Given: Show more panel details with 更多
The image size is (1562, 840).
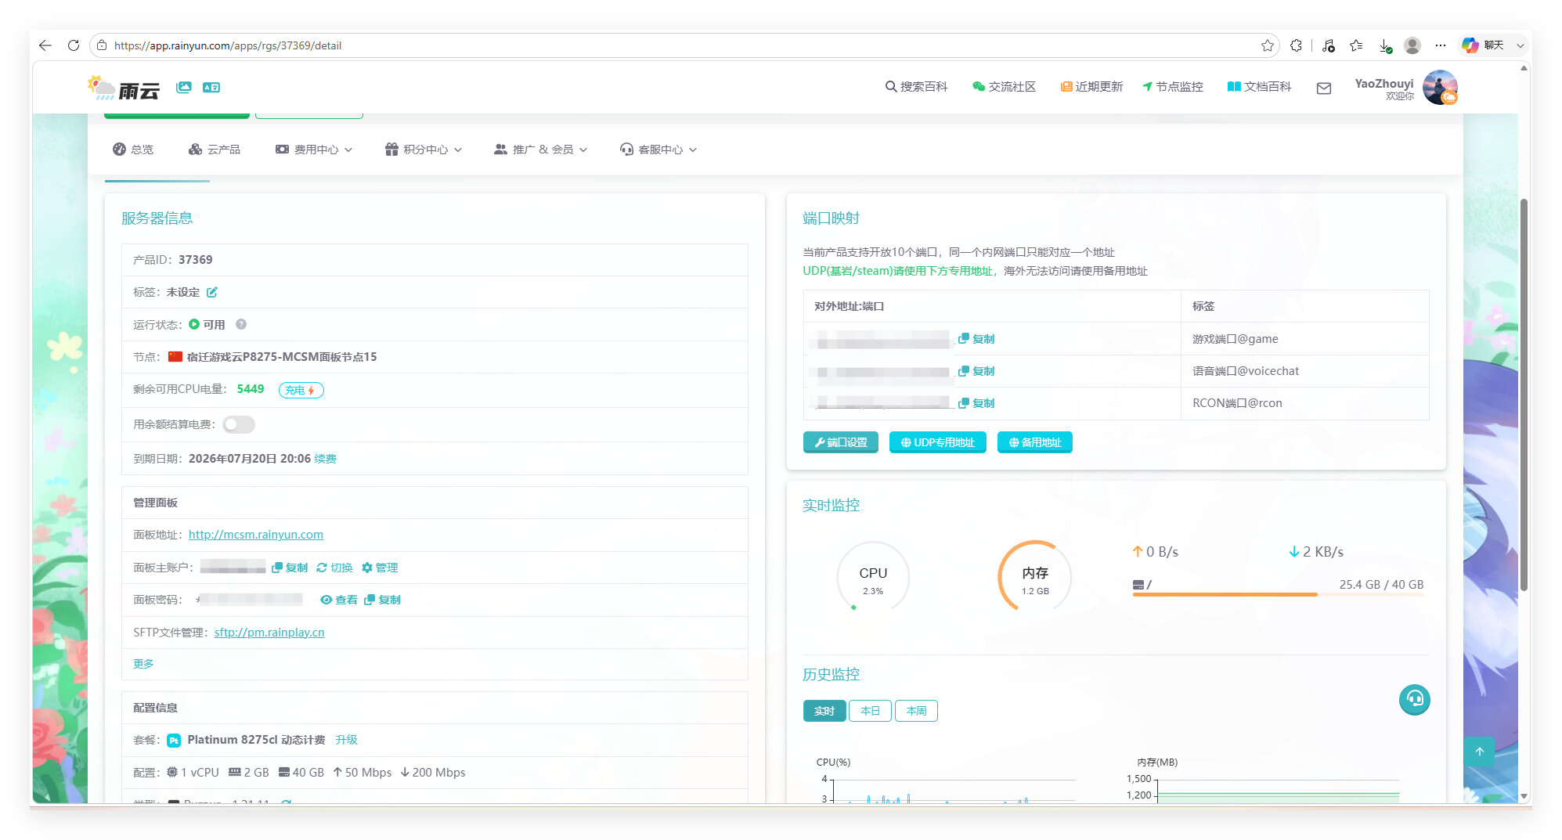Looking at the screenshot, I should click(143, 663).
